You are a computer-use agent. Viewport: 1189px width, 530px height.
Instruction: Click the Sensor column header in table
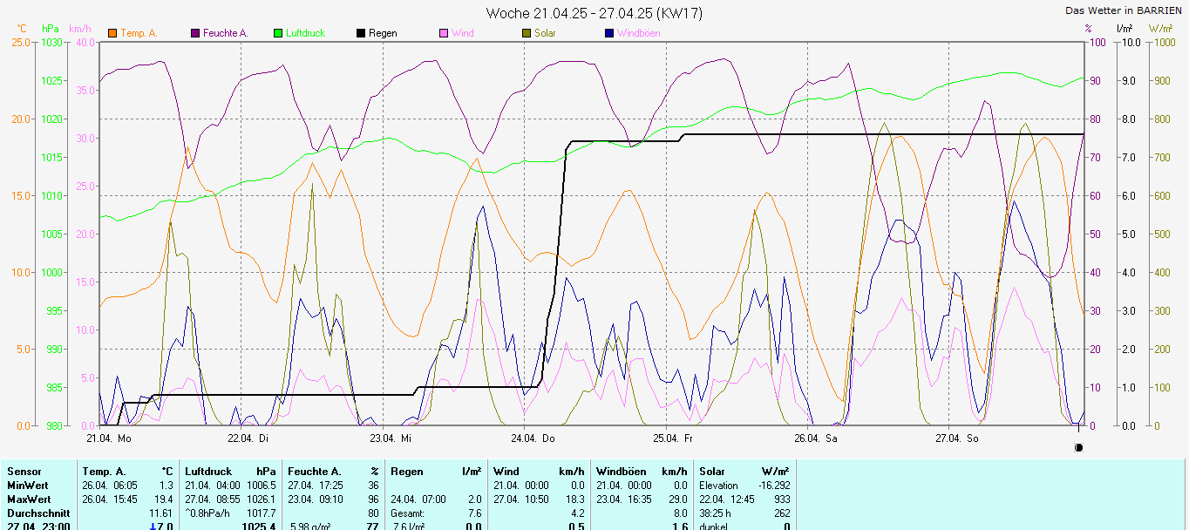coord(24,472)
